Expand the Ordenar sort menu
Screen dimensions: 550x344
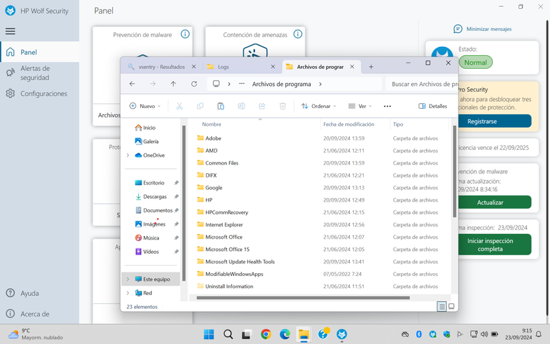[319, 106]
